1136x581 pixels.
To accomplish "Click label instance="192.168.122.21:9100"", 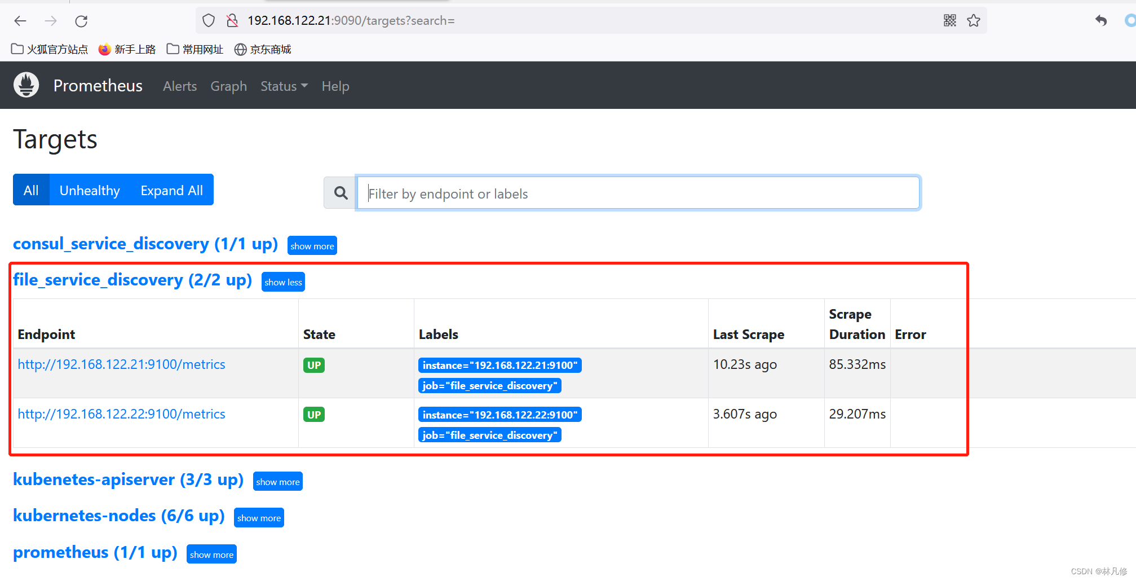I will (x=500, y=365).
